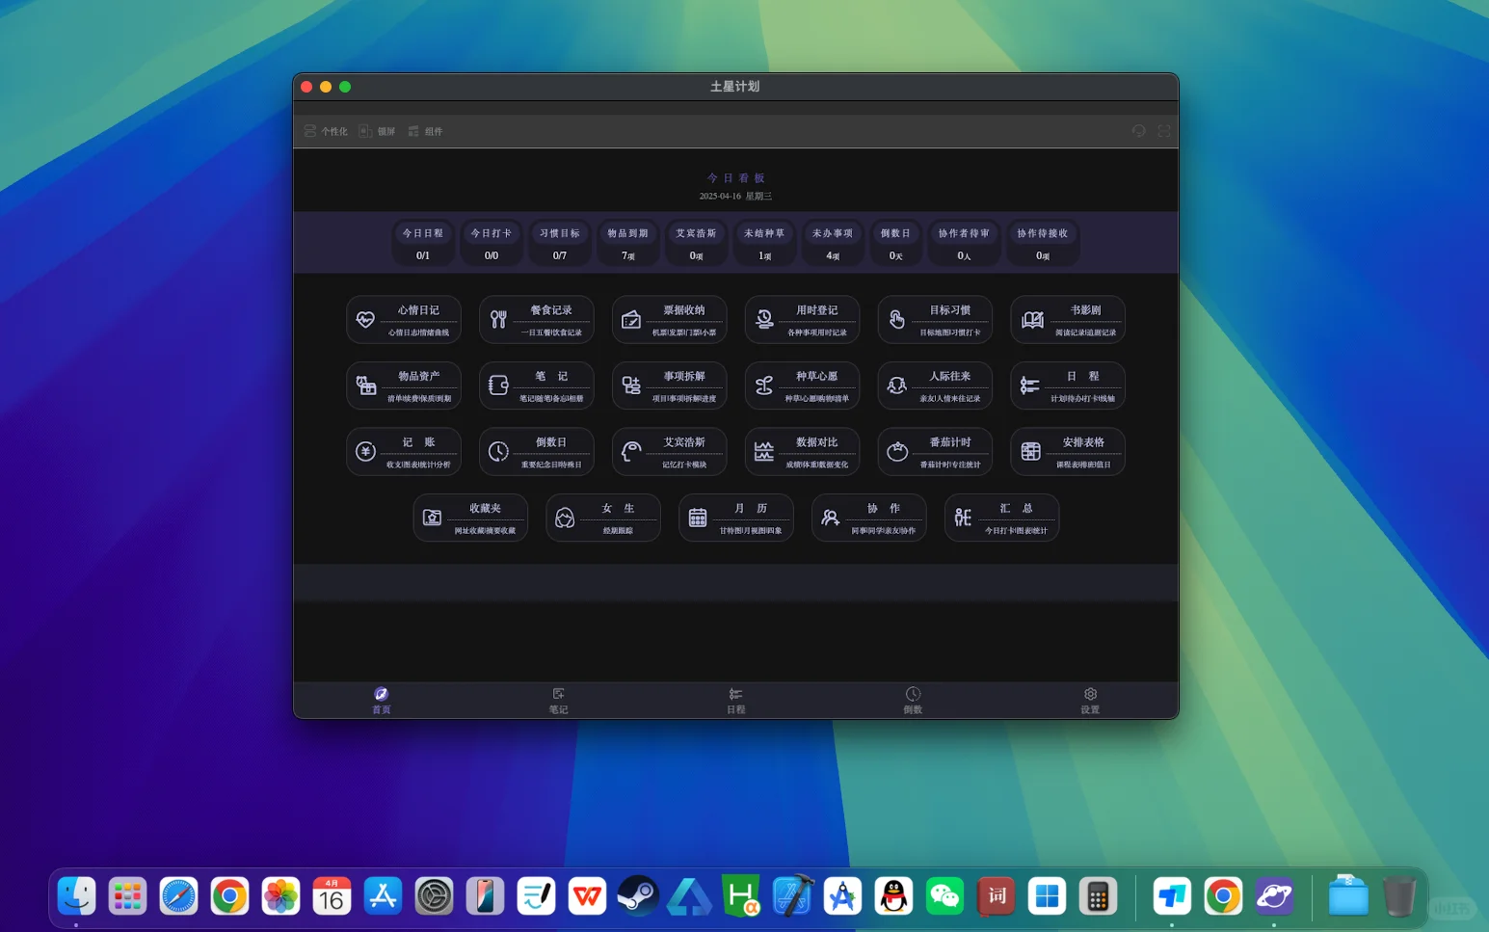
Task: Open the 倒数日 stat card showing 0天
Action: 895,243
